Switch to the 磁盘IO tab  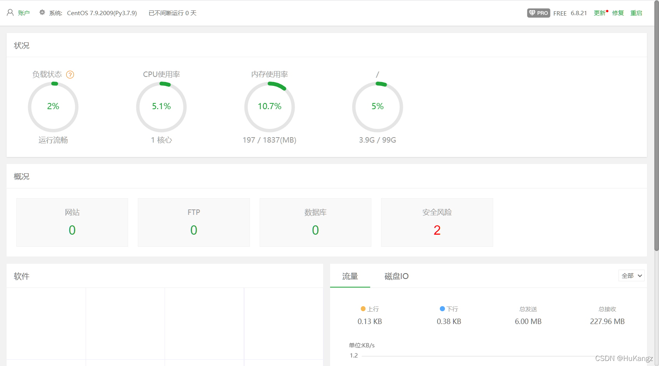[396, 276]
